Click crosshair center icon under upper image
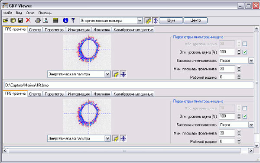The width and height of the screenshot is (260, 163). tap(123, 74)
